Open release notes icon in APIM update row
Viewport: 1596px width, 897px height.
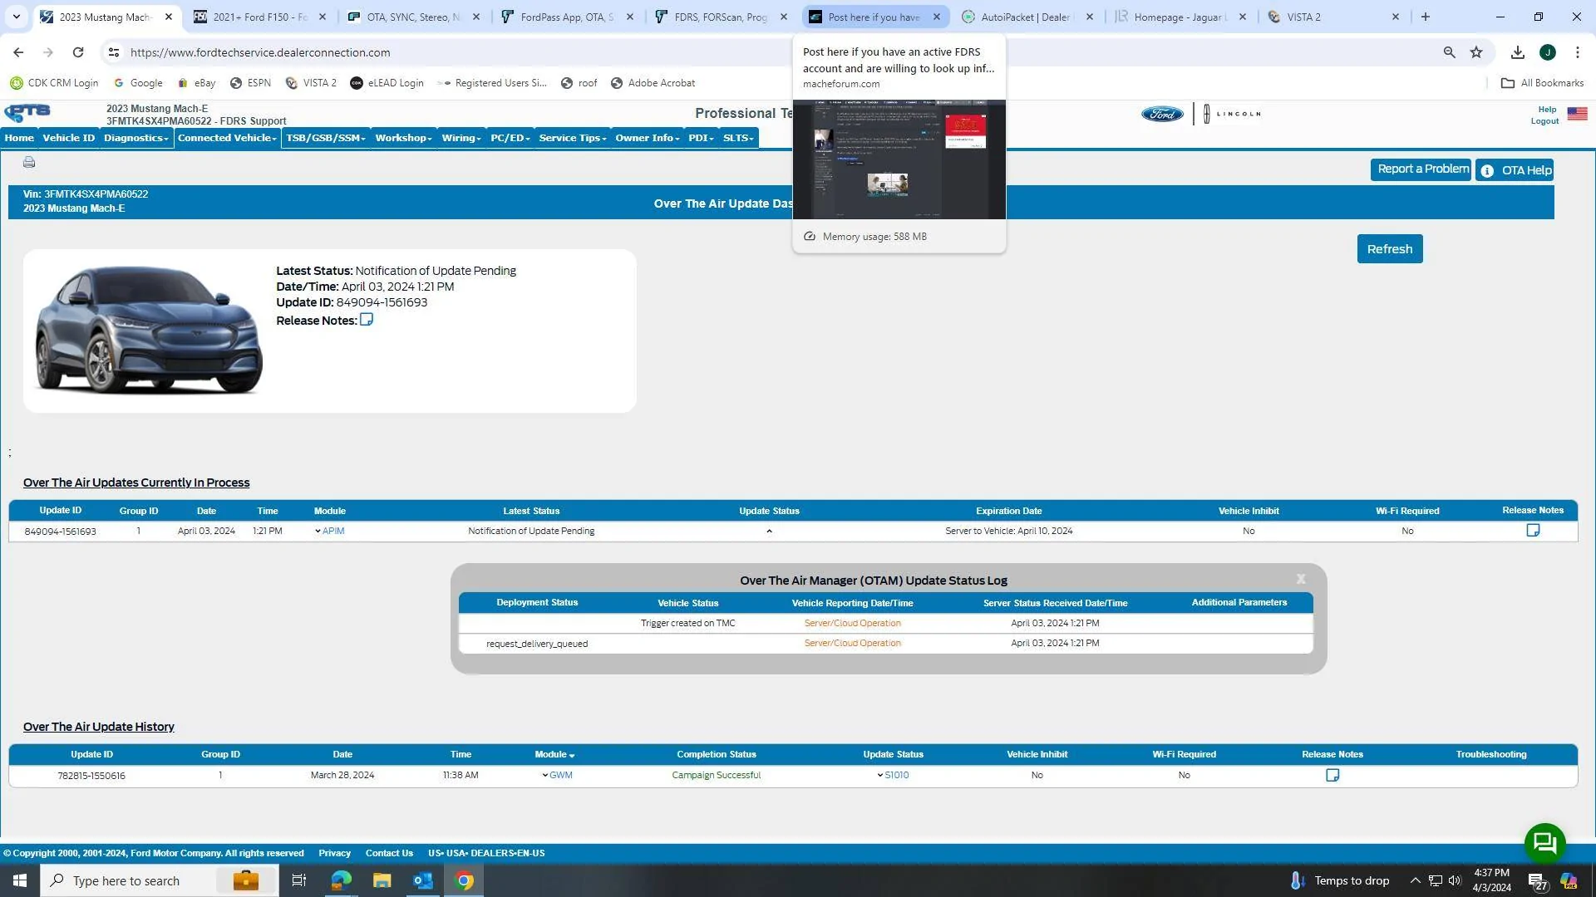click(x=1533, y=530)
